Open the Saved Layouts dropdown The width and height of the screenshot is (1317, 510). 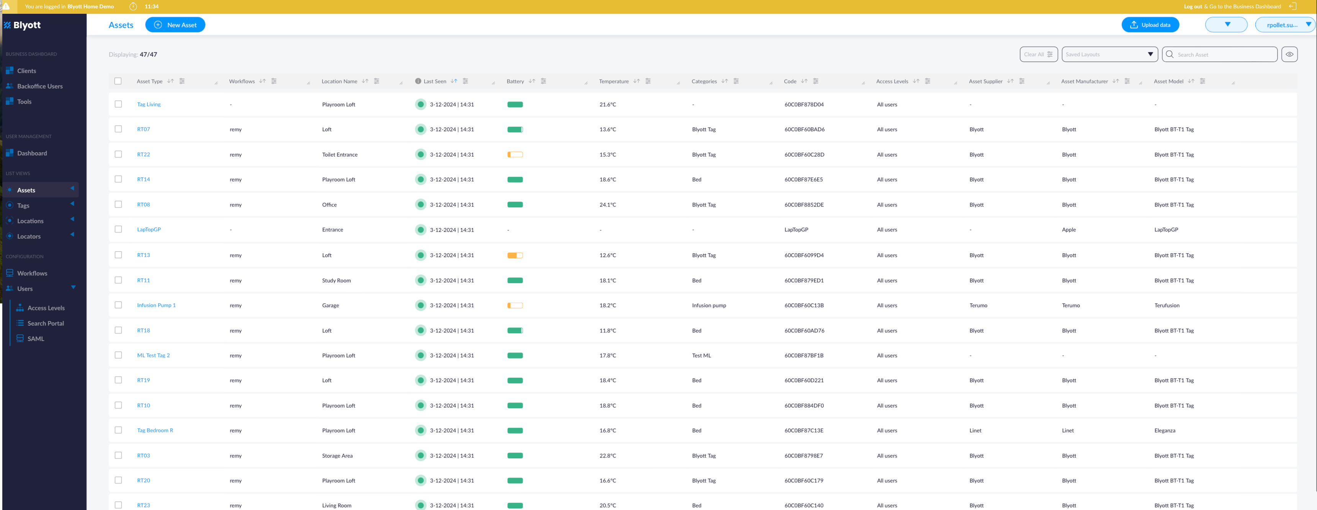tap(1109, 55)
